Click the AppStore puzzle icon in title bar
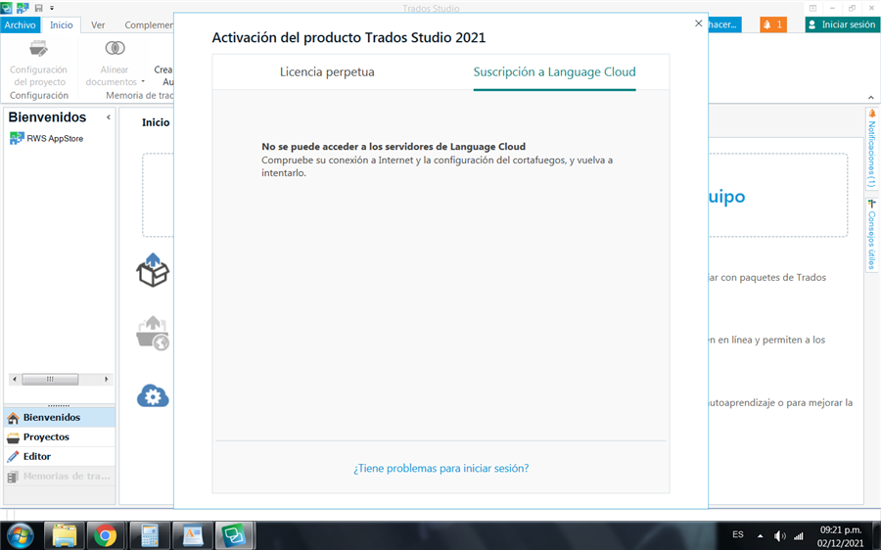The width and height of the screenshot is (881, 550). tap(23, 8)
